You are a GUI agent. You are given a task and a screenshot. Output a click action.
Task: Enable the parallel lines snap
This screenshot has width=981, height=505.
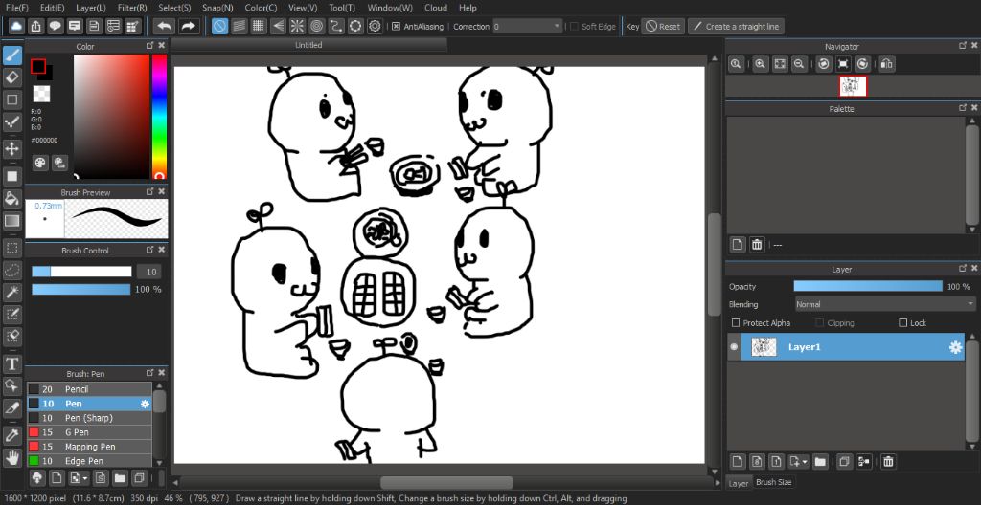click(239, 26)
